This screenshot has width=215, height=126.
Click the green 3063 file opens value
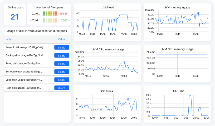pos(64,20)
